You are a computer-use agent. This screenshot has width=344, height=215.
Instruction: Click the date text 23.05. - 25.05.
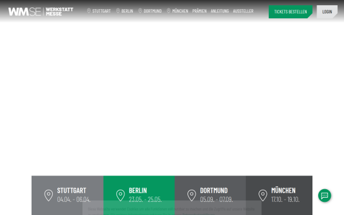point(145,200)
